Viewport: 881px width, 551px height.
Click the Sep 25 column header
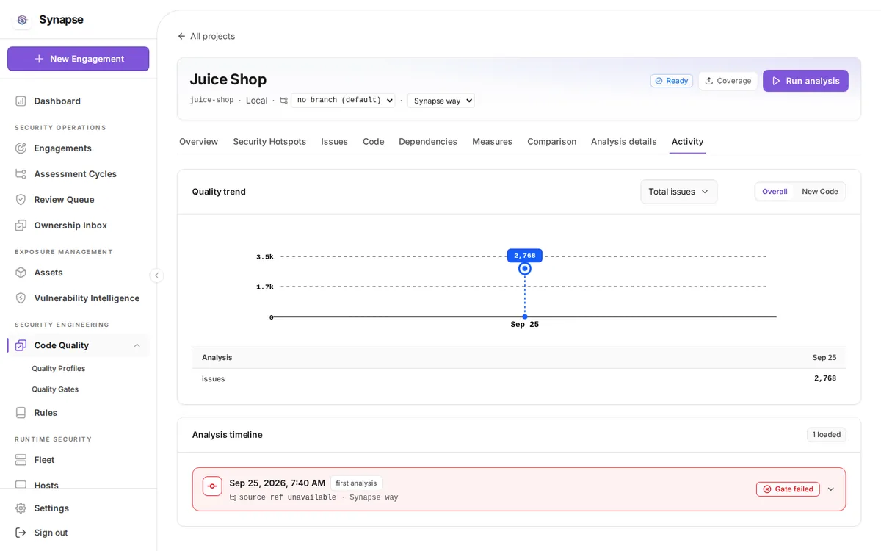824,358
